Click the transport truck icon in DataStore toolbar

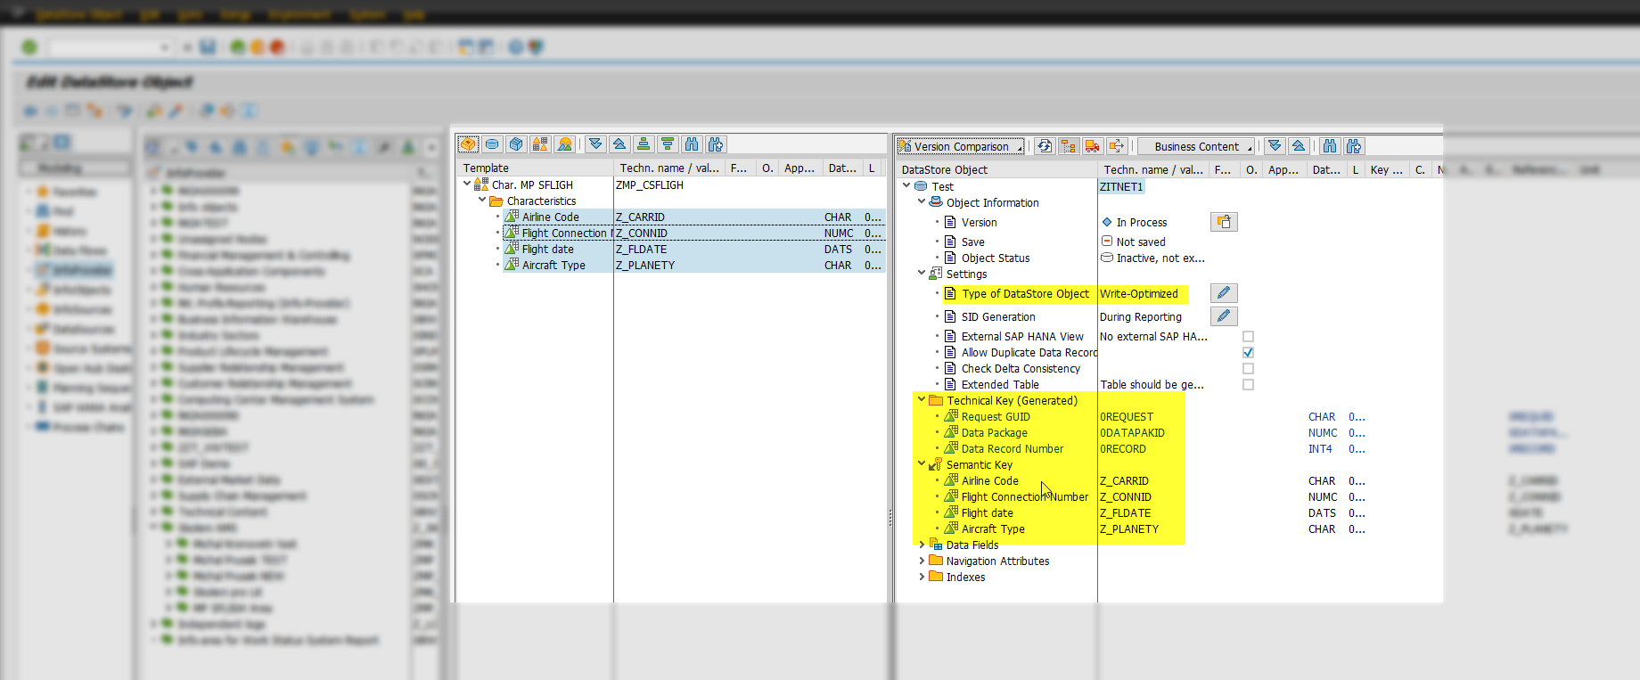[x=1093, y=146]
